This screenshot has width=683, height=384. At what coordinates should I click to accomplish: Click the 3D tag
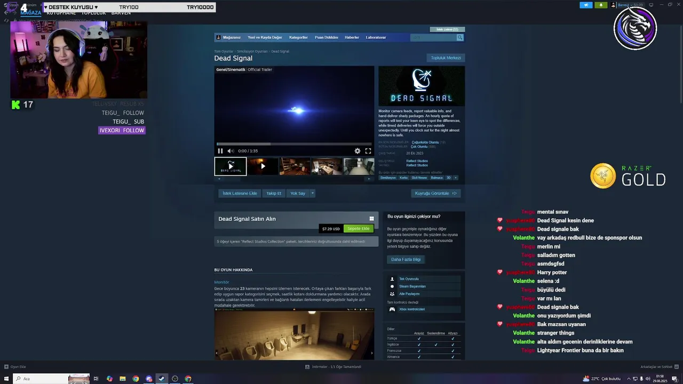(x=448, y=178)
